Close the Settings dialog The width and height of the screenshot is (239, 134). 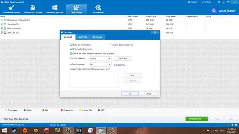point(155,32)
